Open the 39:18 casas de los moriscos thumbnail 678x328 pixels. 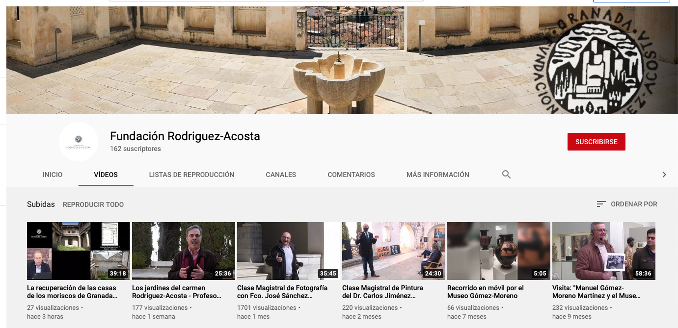tap(79, 251)
